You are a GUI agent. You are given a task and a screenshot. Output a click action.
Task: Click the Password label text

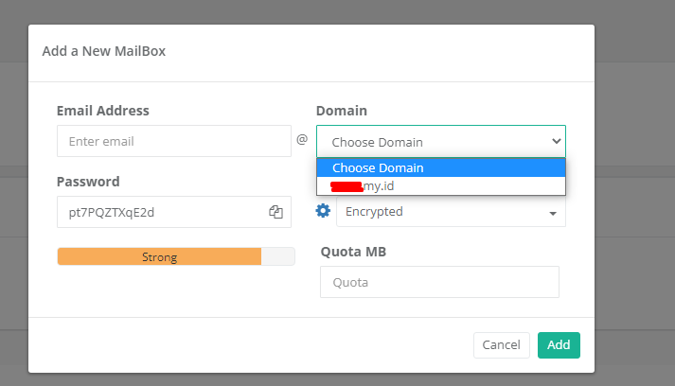coord(88,181)
